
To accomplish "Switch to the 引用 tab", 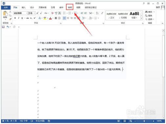I will [53, 8].
